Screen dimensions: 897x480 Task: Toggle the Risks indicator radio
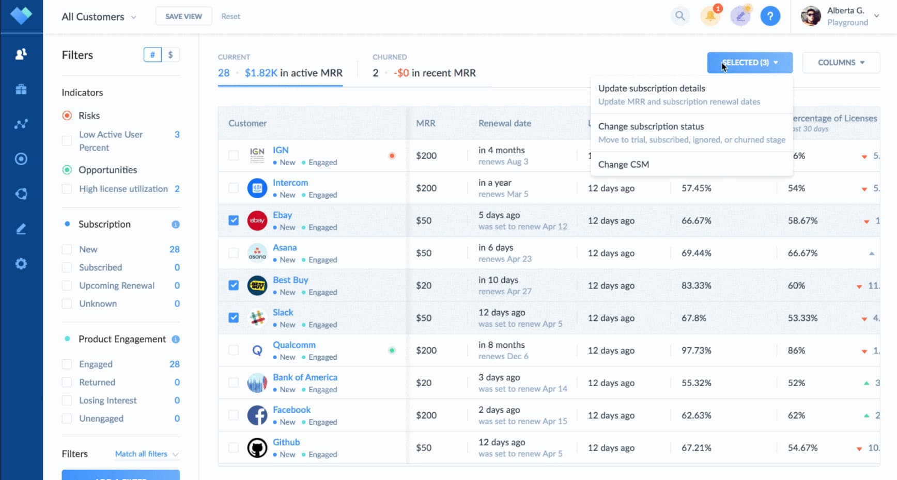point(67,116)
